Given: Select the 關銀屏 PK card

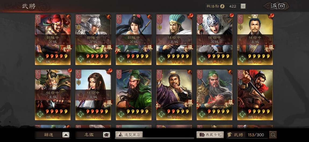Looking at the screenshot, I should [134, 40].
